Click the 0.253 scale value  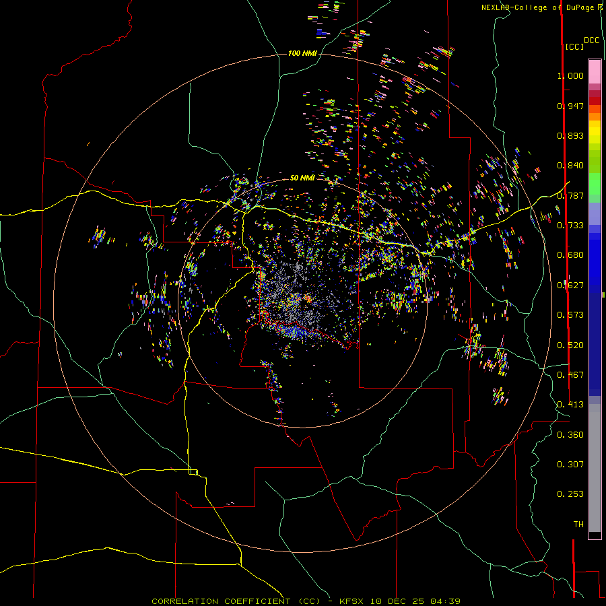pyautogui.click(x=570, y=494)
